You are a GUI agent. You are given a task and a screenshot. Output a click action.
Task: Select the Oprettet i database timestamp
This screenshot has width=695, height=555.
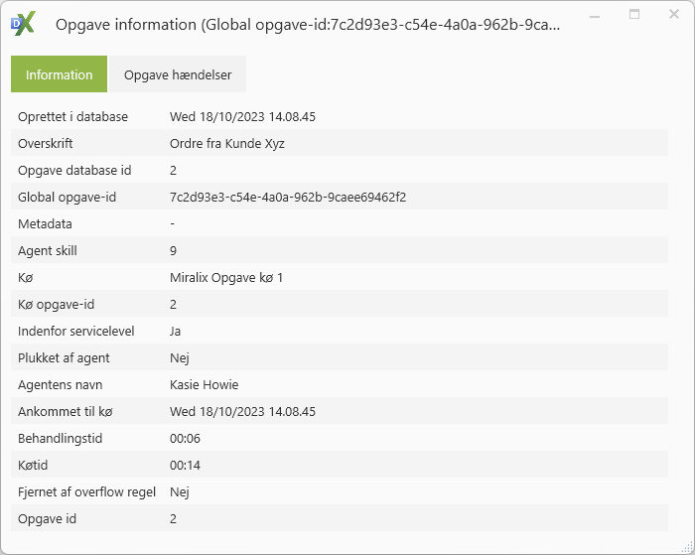pos(242,117)
